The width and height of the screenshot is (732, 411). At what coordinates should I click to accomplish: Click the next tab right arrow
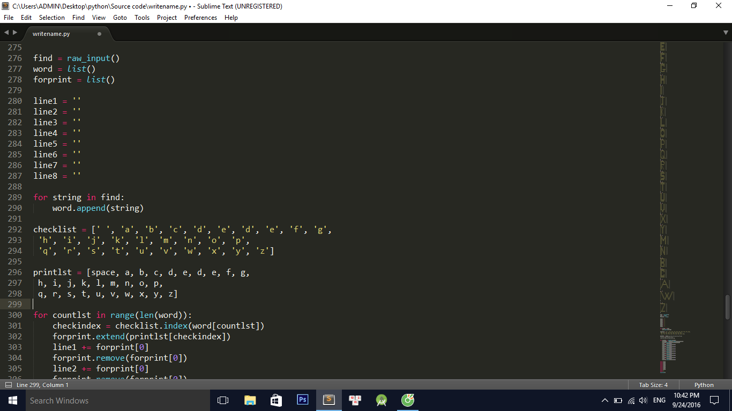click(15, 33)
